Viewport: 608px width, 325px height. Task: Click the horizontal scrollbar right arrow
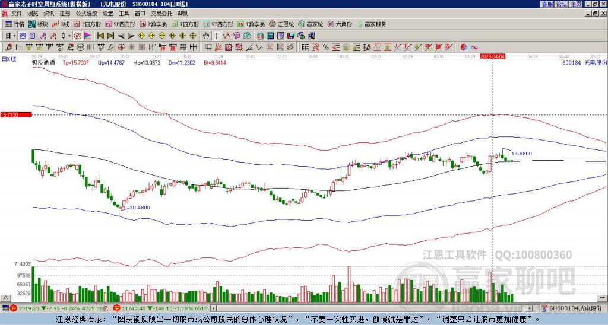tap(530, 308)
